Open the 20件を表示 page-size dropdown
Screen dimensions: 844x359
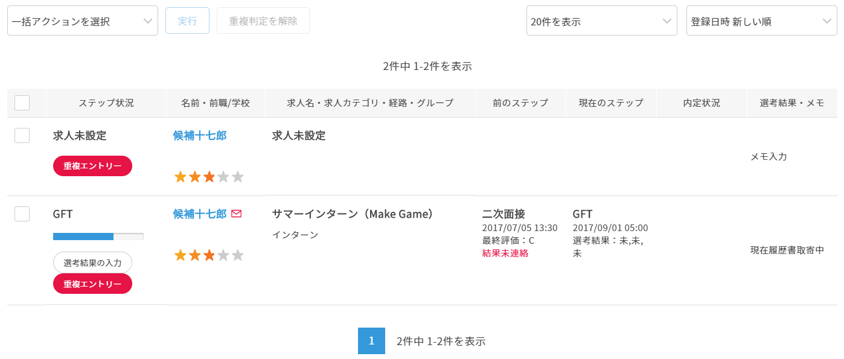coord(601,21)
